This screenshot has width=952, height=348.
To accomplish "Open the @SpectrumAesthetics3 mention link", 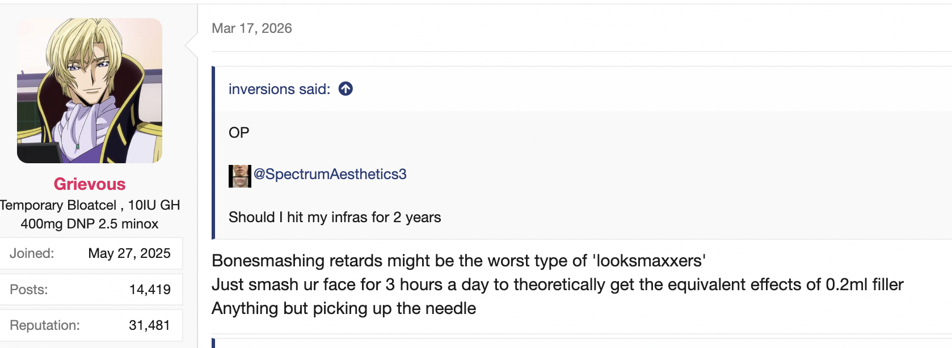I will 330,175.
